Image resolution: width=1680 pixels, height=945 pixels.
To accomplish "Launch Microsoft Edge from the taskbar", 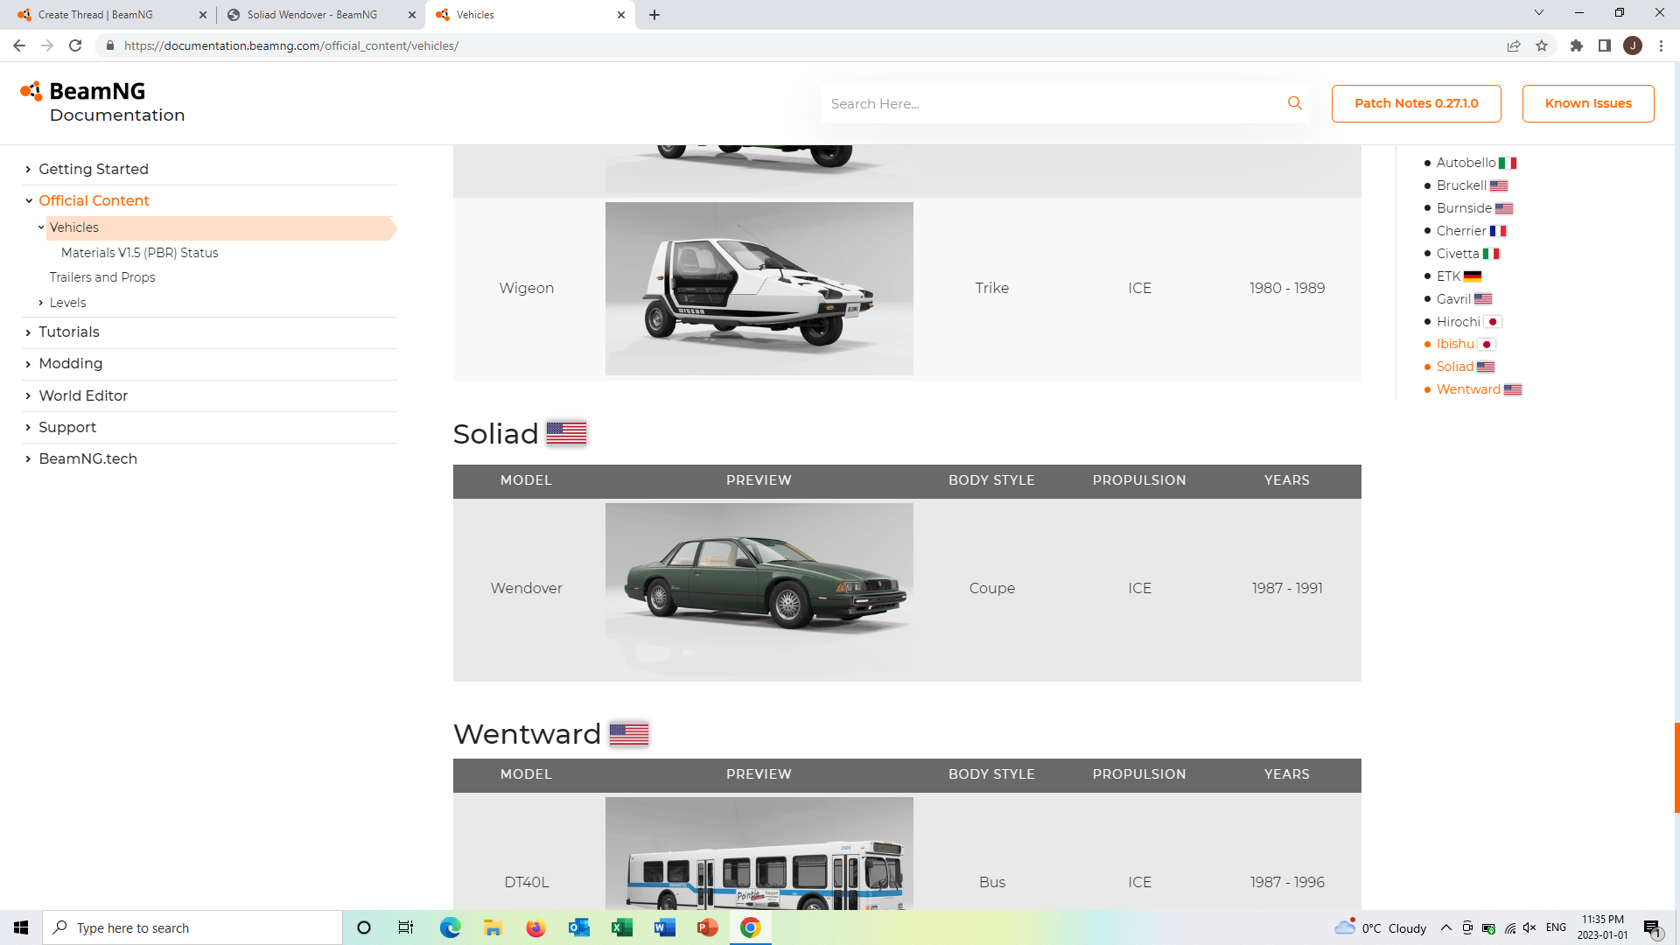I will (x=450, y=927).
